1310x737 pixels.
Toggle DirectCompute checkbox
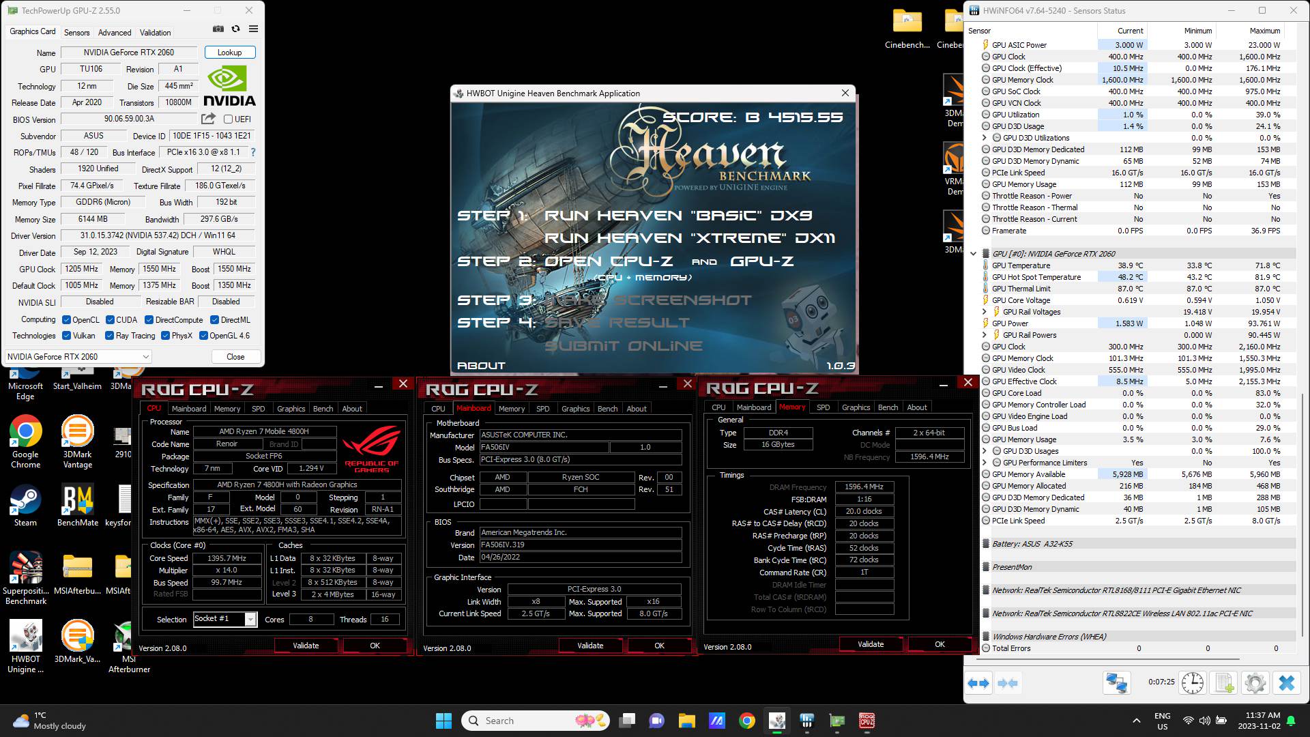[149, 320]
